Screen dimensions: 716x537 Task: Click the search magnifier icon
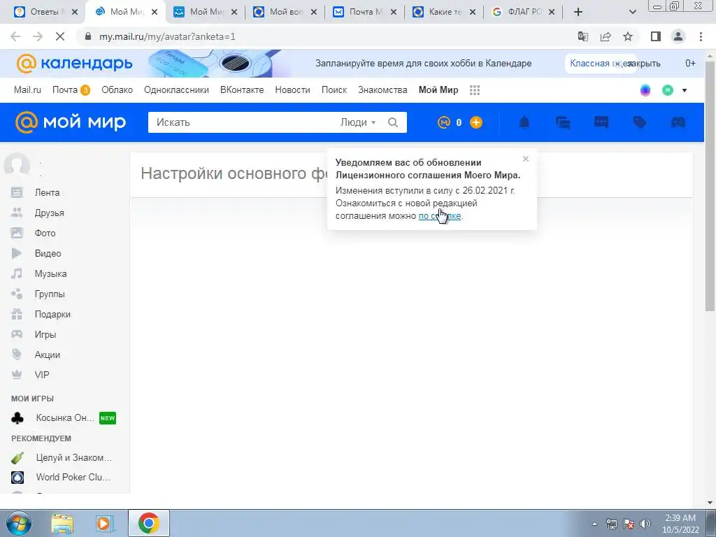click(x=393, y=122)
